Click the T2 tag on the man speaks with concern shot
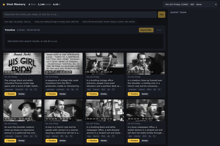 (71, 136)
